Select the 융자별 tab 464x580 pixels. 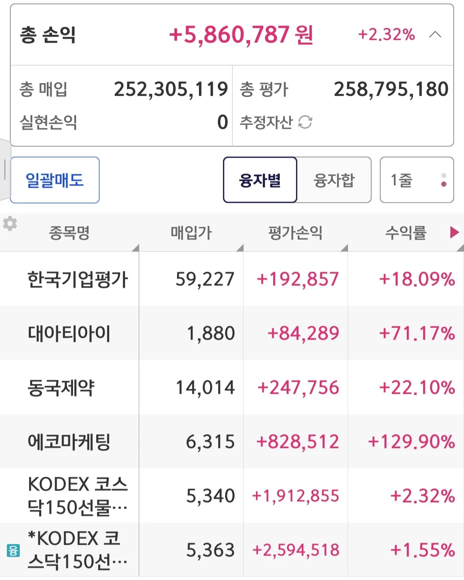click(260, 180)
